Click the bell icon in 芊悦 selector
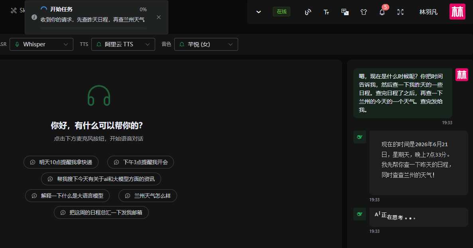 pyautogui.click(x=181, y=44)
